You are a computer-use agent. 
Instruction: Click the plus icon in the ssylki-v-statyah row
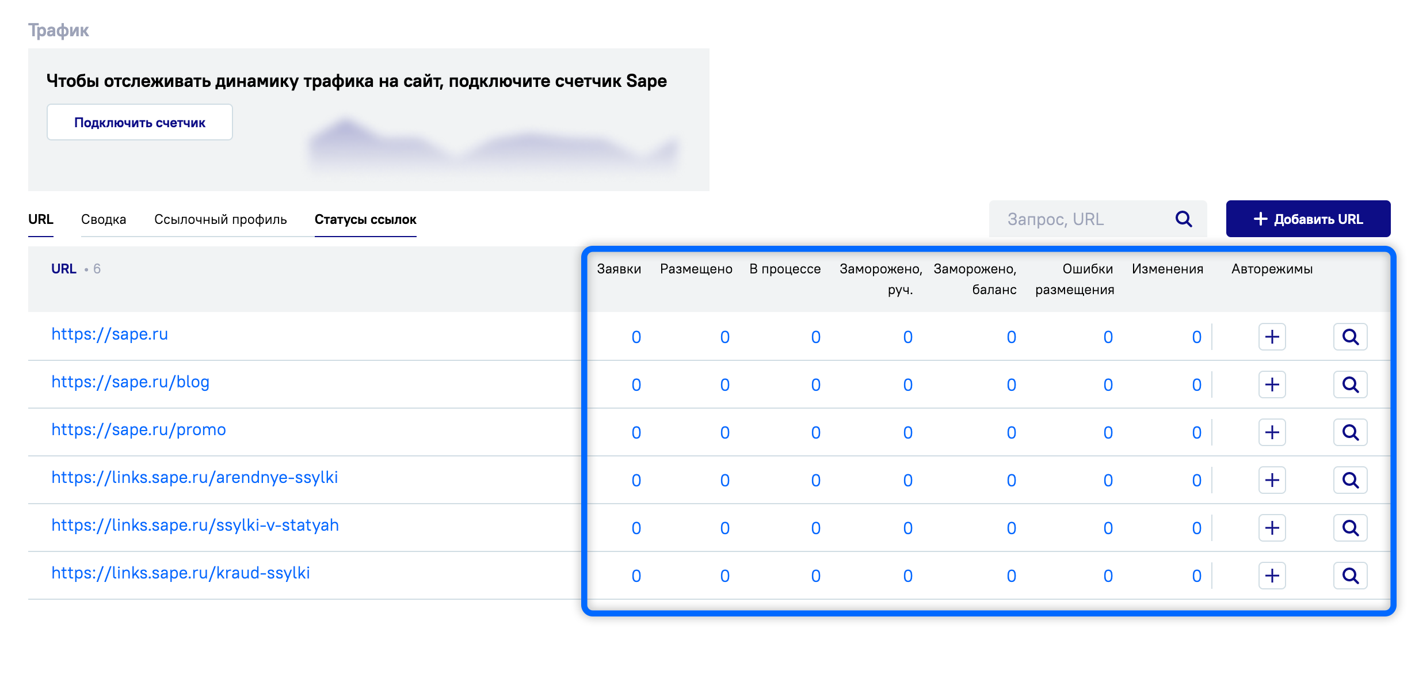[1272, 528]
